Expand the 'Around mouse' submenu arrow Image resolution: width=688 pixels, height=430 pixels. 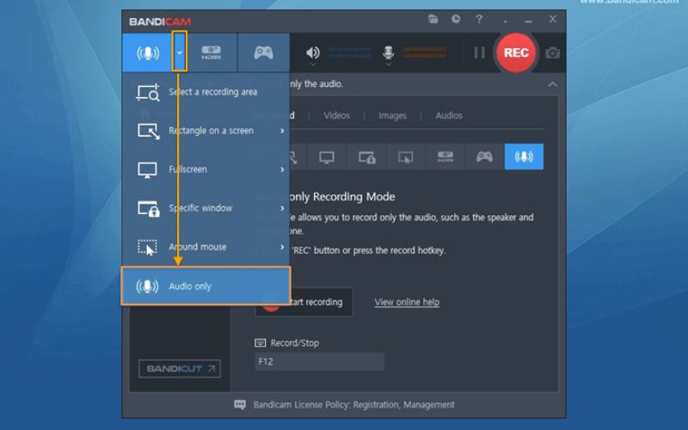[282, 247]
